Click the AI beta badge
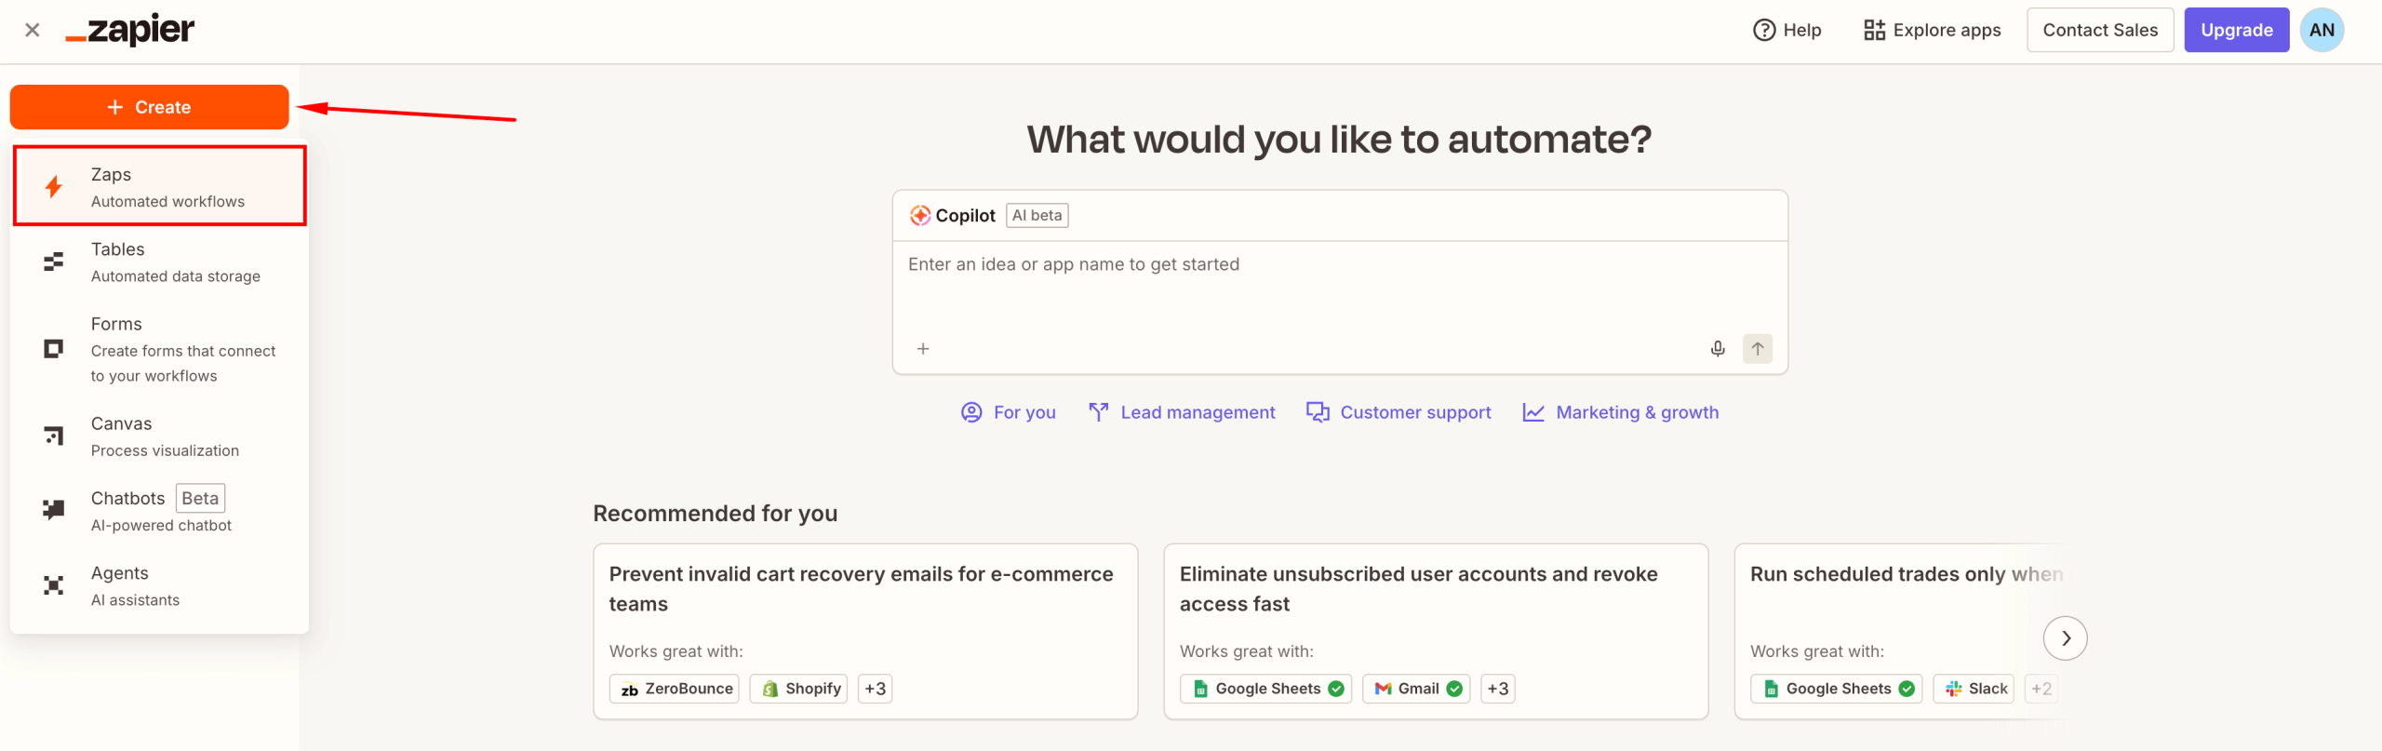 (x=1037, y=215)
